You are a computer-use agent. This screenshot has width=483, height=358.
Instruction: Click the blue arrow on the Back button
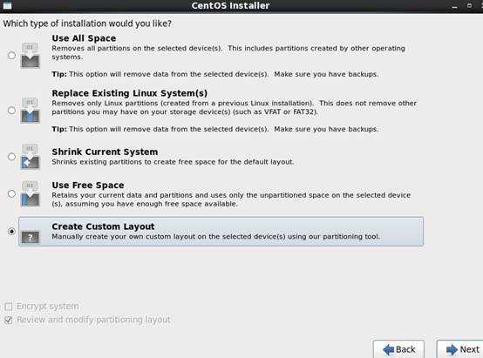click(x=389, y=349)
